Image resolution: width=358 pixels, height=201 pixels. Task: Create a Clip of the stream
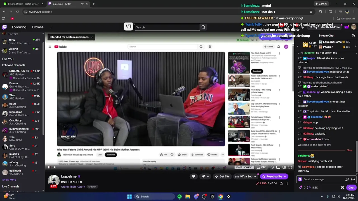click(x=262, y=167)
